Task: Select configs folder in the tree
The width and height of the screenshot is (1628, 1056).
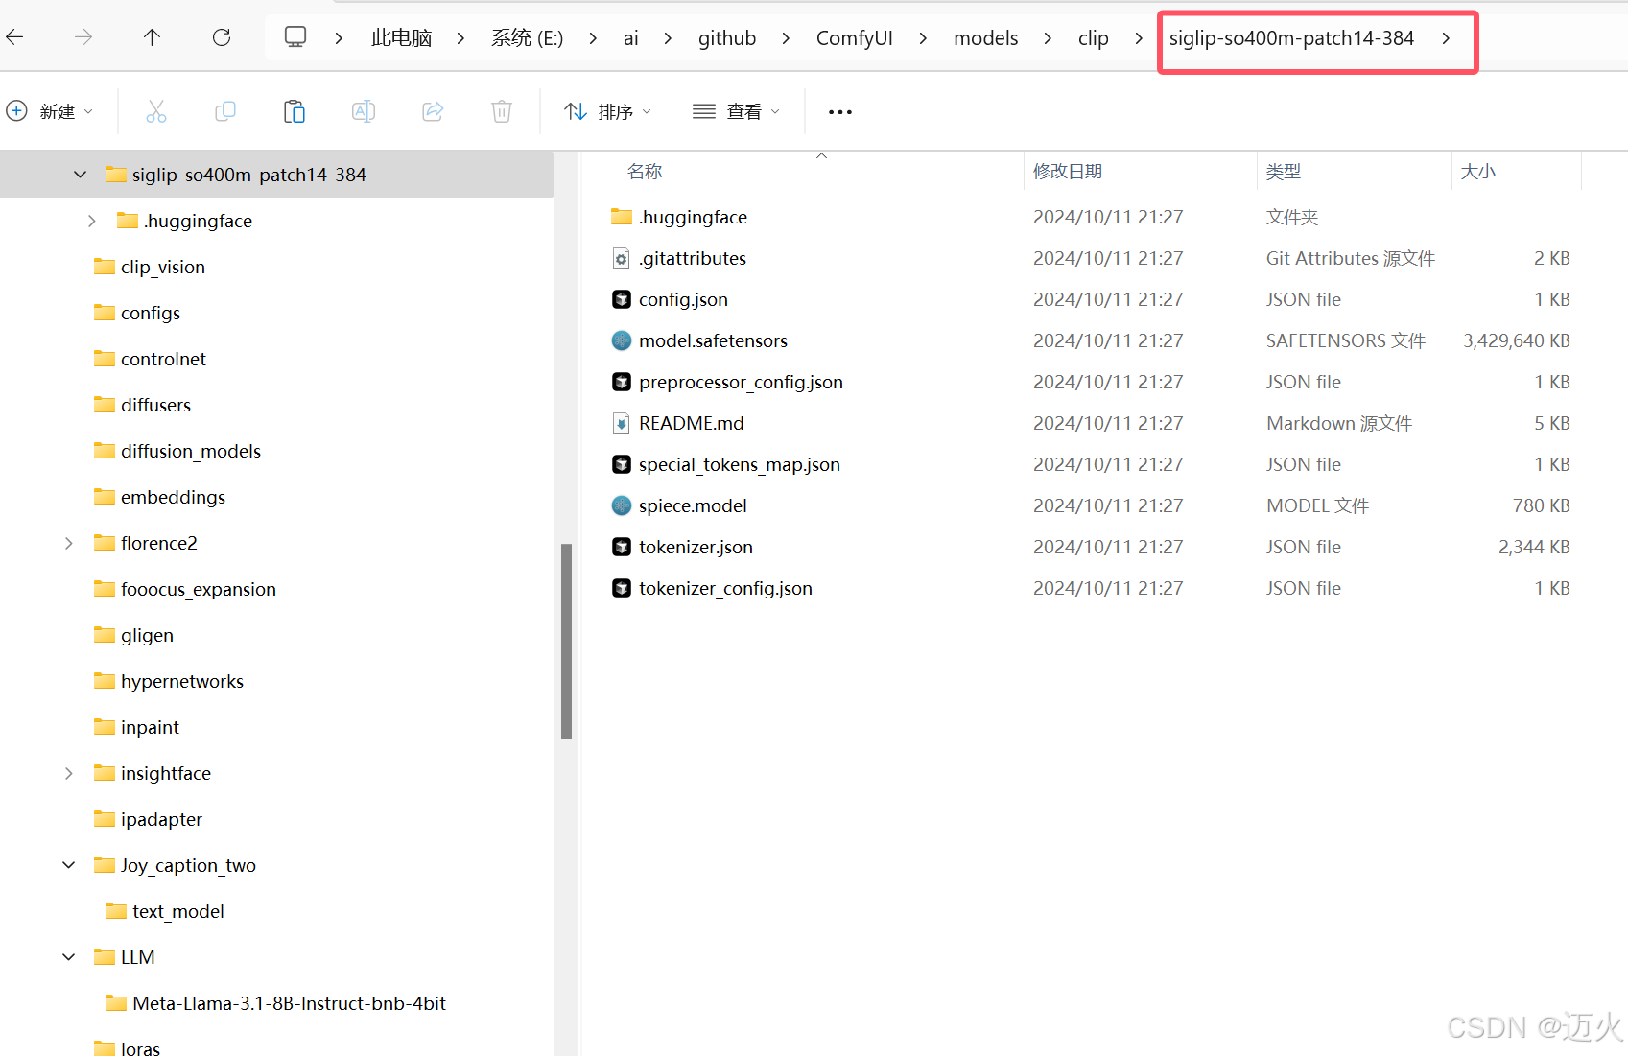Action: [138, 313]
